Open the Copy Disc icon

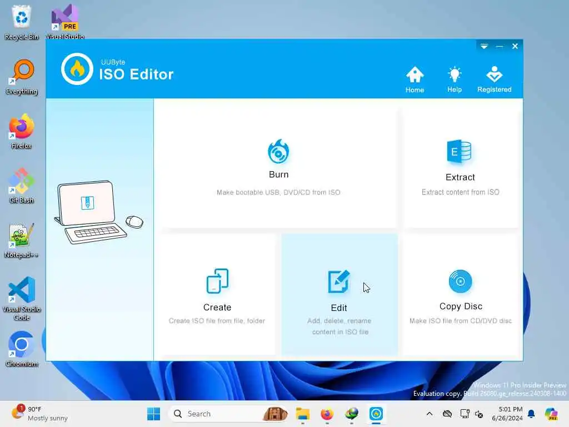(x=460, y=281)
